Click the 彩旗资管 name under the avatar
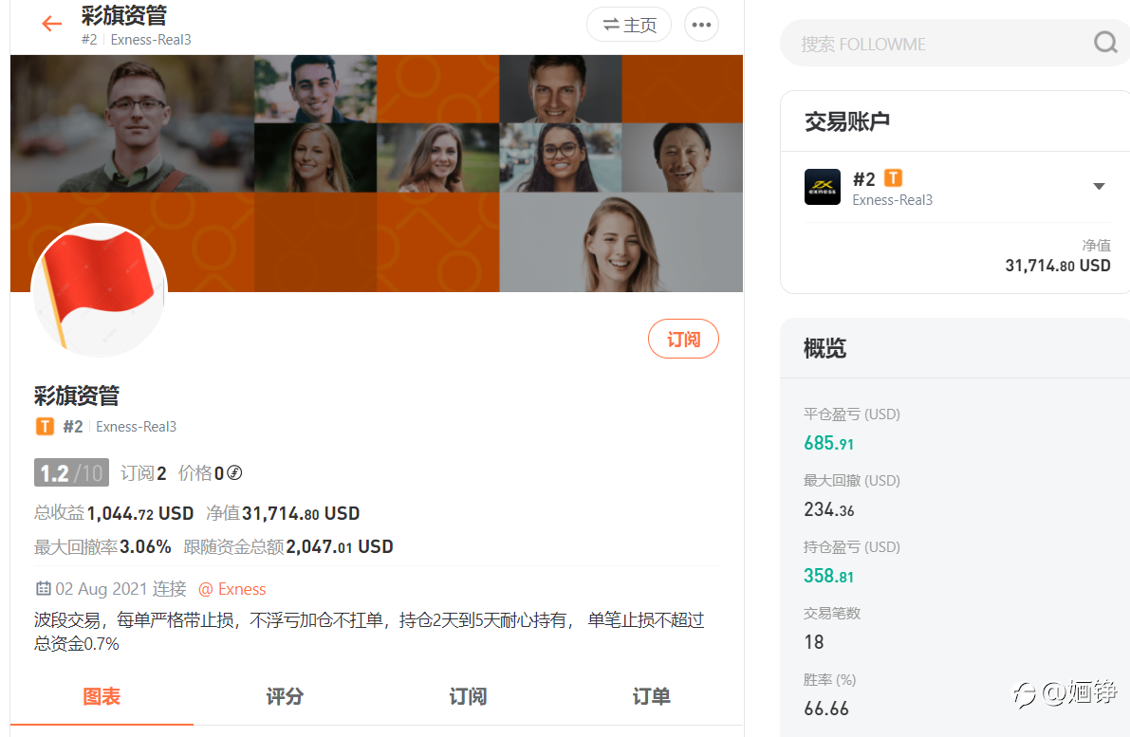The image size is (1130, 737). point(77,396)
